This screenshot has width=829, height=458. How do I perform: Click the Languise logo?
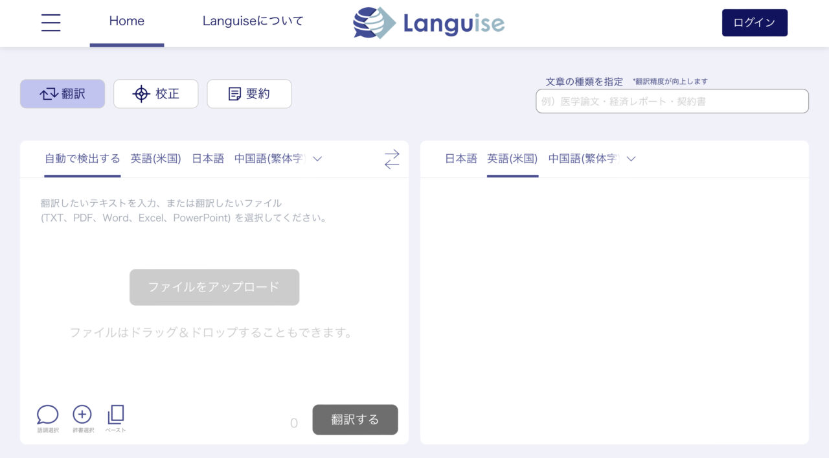coord(427,23)
